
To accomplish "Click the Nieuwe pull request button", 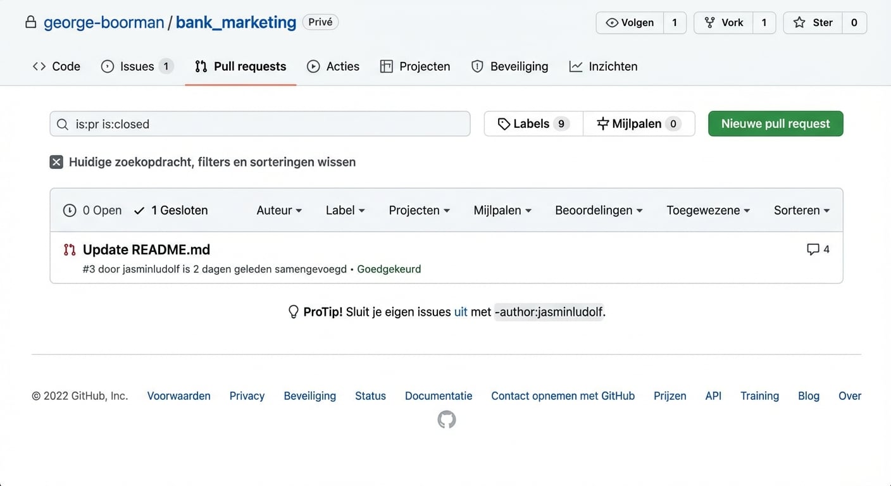I will 775,123.
